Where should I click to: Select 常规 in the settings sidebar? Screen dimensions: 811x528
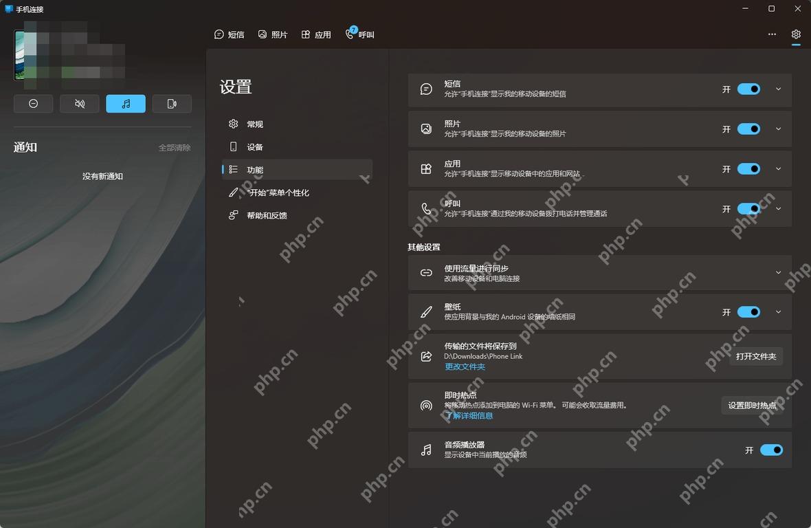point(297,124)
